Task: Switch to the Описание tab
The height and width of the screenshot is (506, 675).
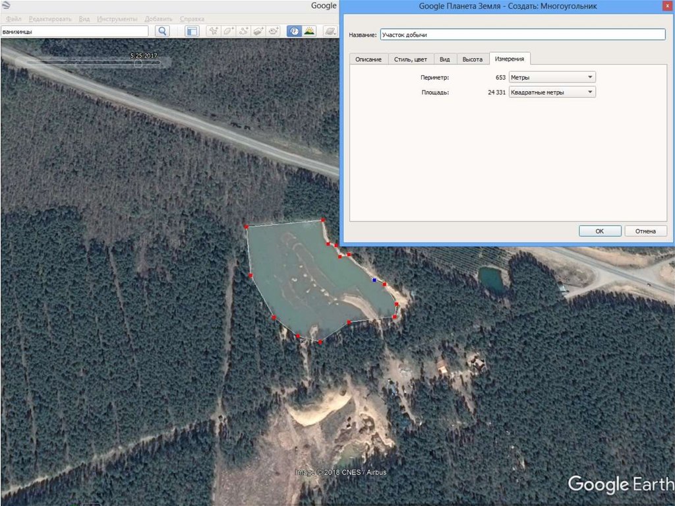Action: coord(368,59)
